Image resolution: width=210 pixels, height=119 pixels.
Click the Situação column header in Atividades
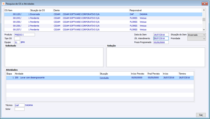point(115,74)
